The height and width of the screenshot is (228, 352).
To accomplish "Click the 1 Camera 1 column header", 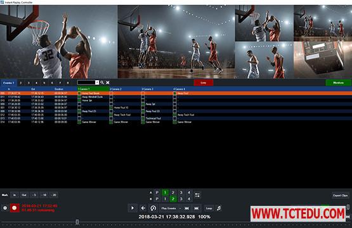I will (x=93, y=89).
